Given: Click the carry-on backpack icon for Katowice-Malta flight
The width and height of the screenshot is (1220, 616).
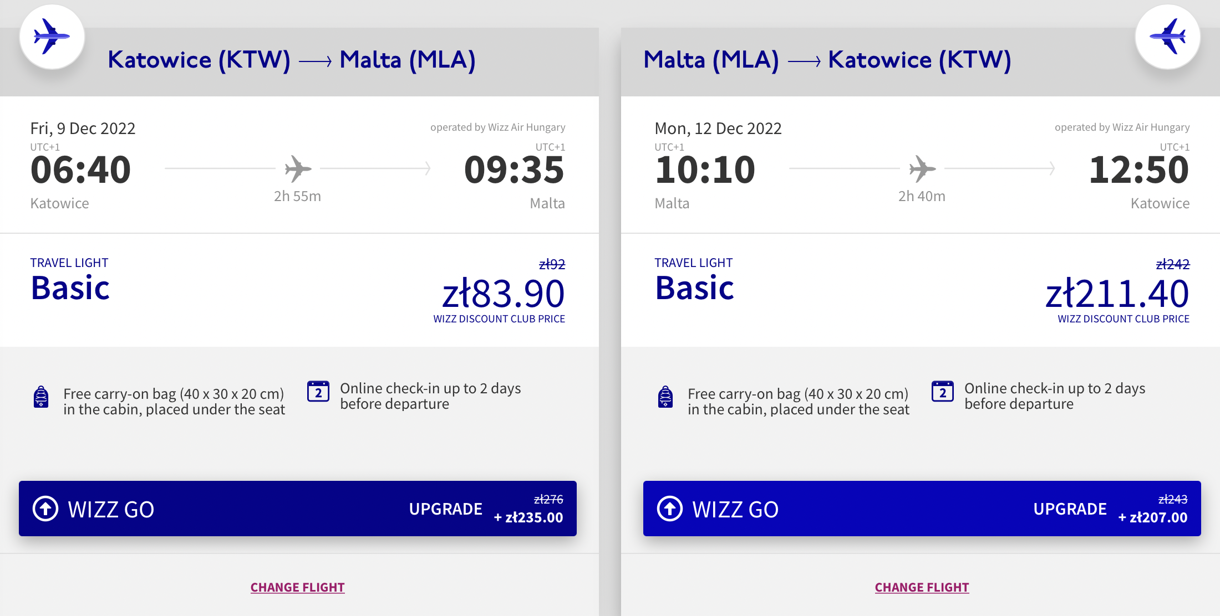Looking at the screenshot, I should (x=41, y=397).
